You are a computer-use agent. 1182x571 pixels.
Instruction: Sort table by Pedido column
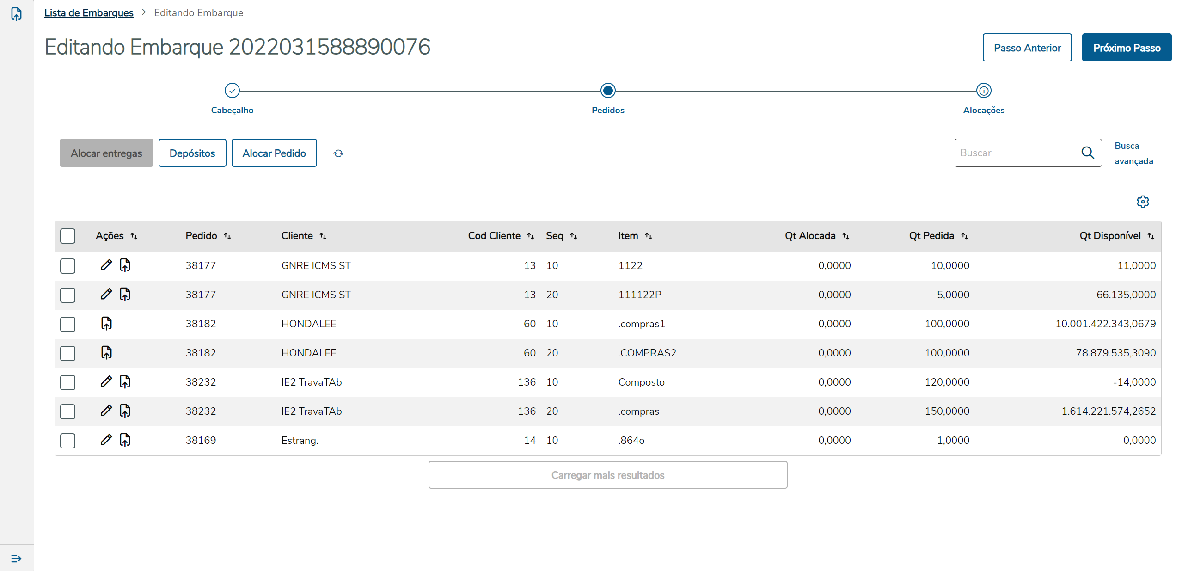227,236
